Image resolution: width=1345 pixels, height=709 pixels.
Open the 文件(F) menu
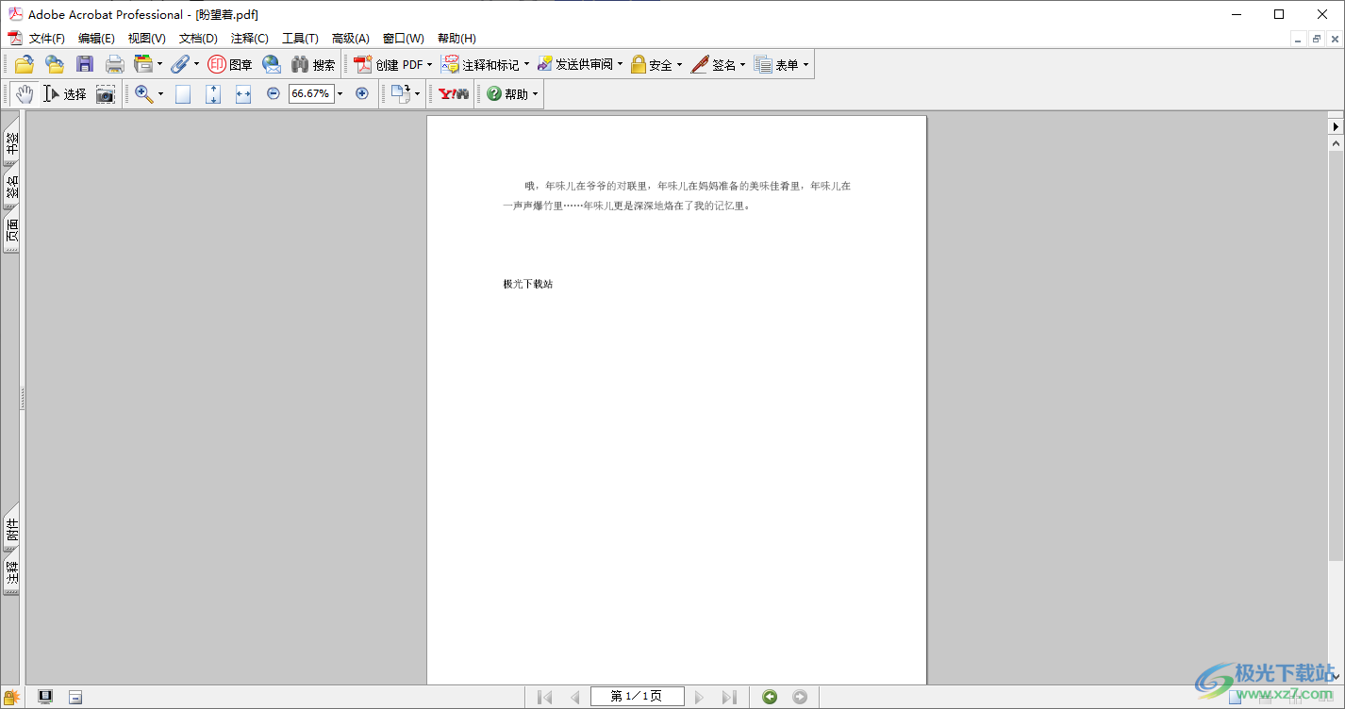(x=46, y=39)
